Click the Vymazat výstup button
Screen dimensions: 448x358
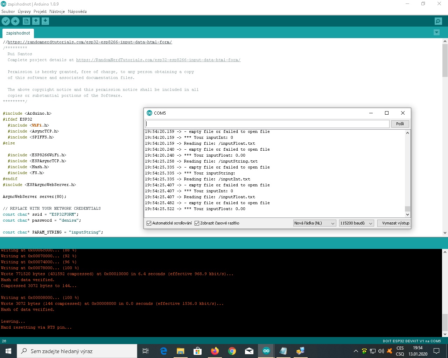395,223
